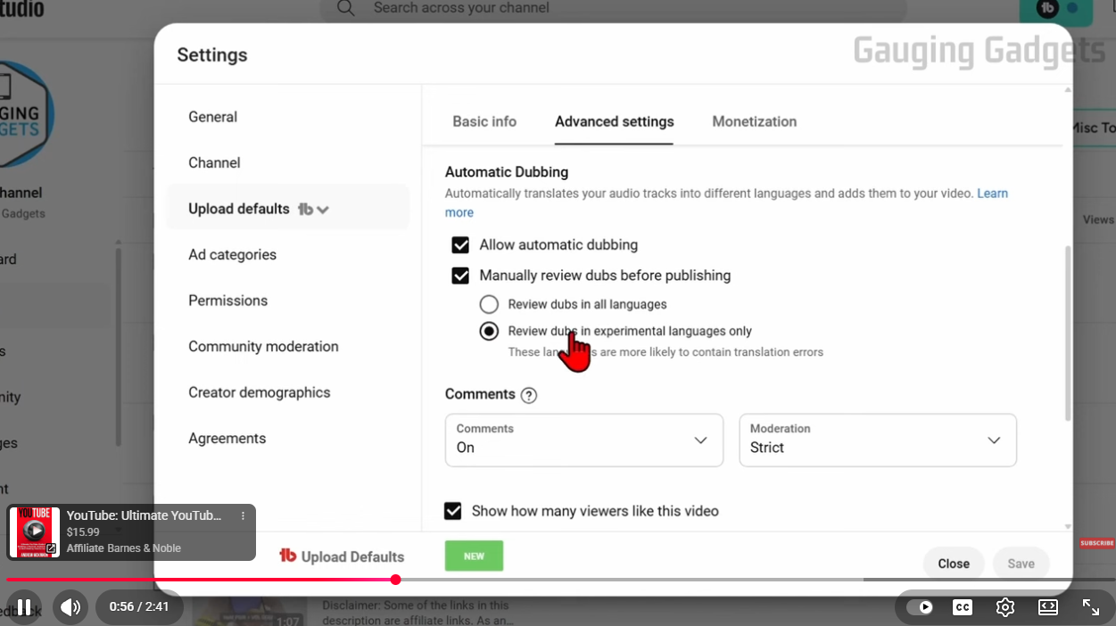Click the search magnifier icon
The height and width of the screenshot is (626, 1116).
[x=346, y=9]
